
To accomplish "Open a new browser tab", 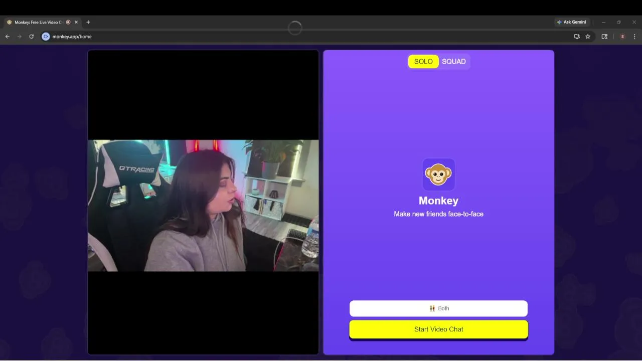I will (88, 22).
